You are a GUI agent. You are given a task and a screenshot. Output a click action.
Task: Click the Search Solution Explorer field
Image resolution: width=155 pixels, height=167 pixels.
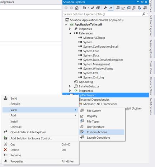point(102,14)
